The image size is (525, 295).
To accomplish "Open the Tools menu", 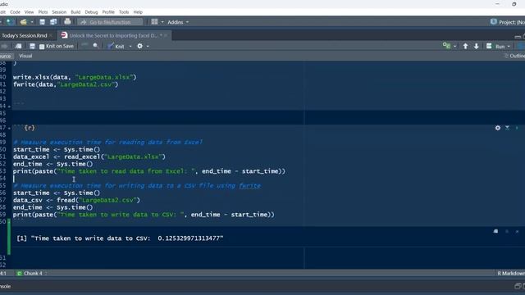I will (124, 12).
